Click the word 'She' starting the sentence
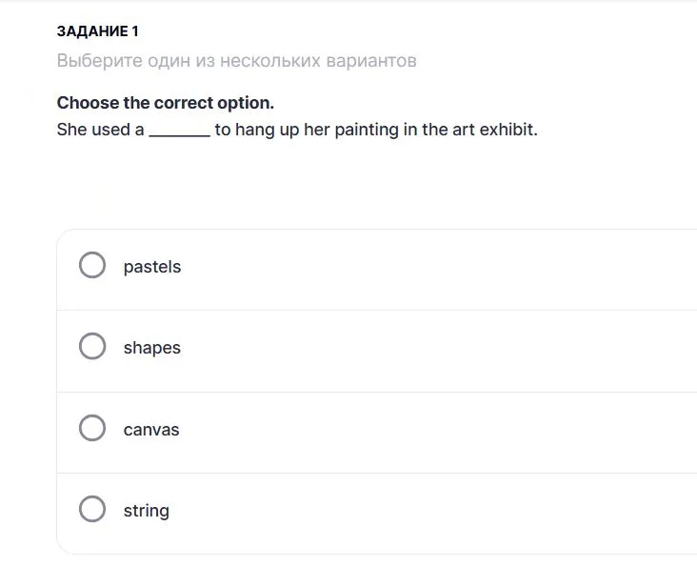Screen dimensions: 697x567 pyautogui.click(x=71, y=130)
